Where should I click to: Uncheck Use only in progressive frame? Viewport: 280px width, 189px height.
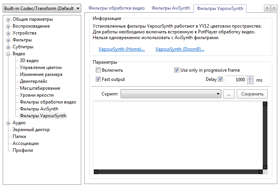(x=177, y=70)
